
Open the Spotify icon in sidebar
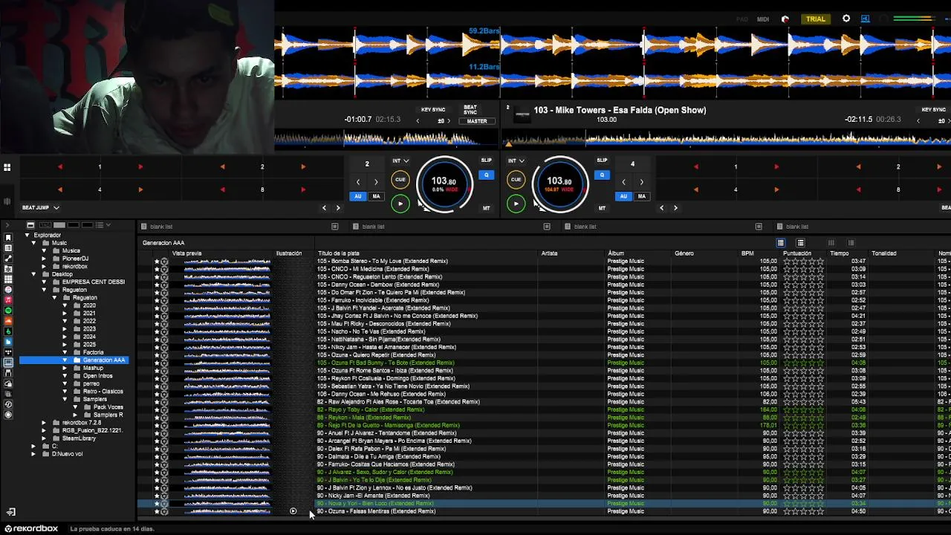(8, 310)
